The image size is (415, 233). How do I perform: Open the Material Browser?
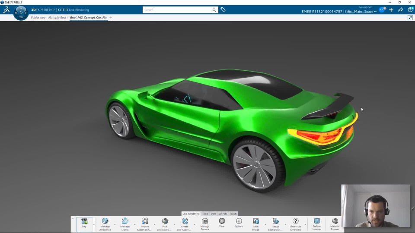coord(335,224)
